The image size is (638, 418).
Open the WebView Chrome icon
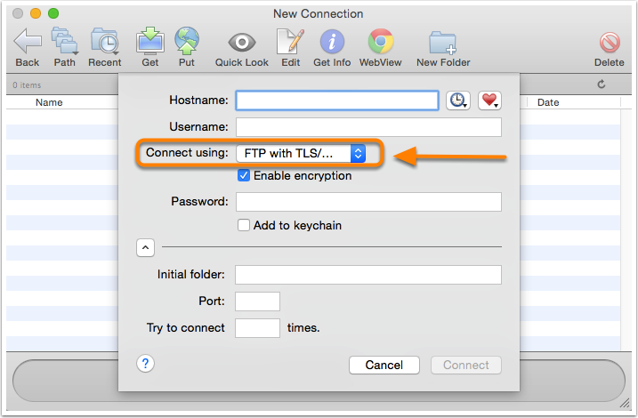[381, 41]
